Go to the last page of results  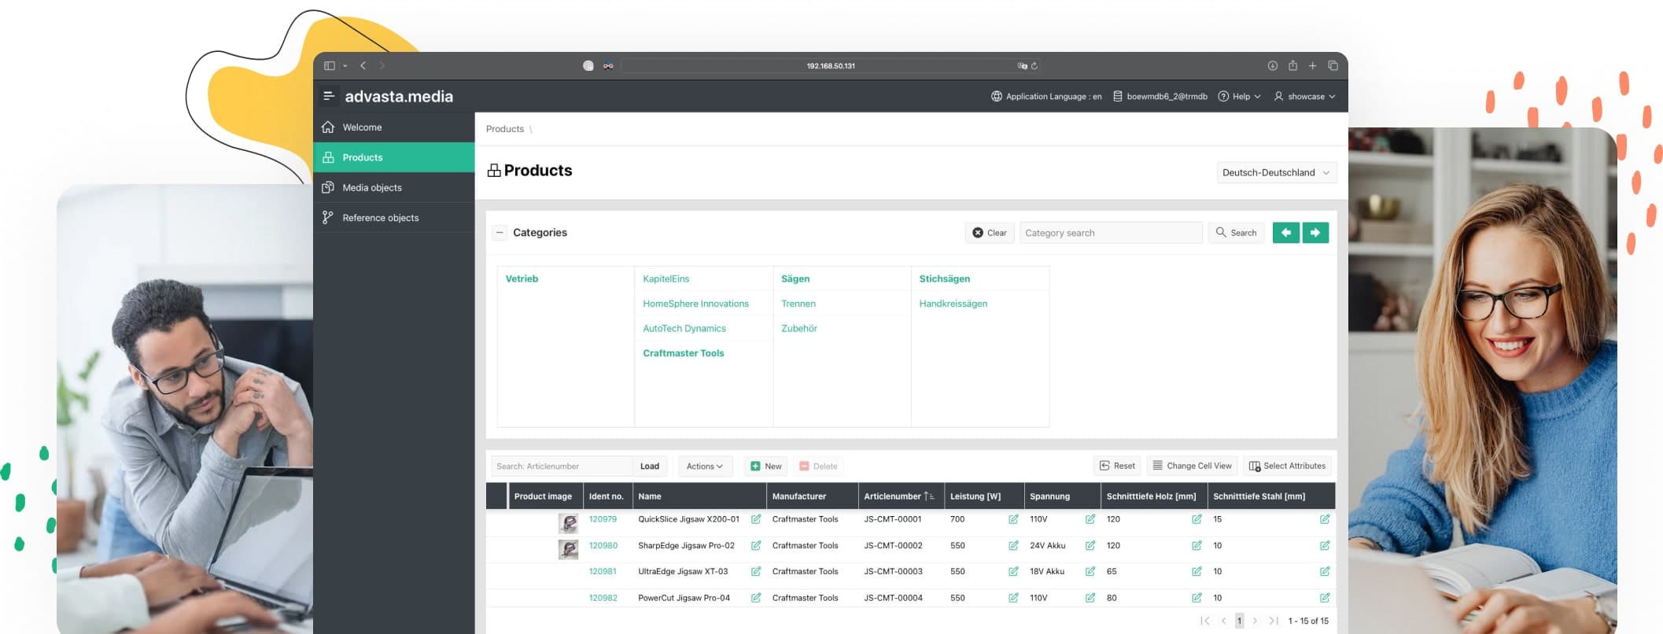coord(1274,621)
